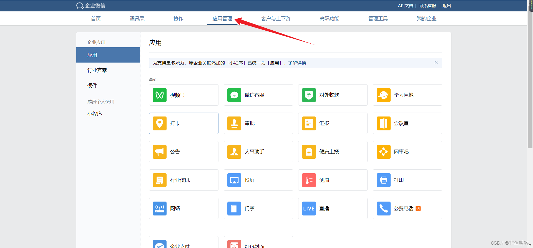Click 退出 to log out
The image size is (533, 248).
(x=447, y=6)
